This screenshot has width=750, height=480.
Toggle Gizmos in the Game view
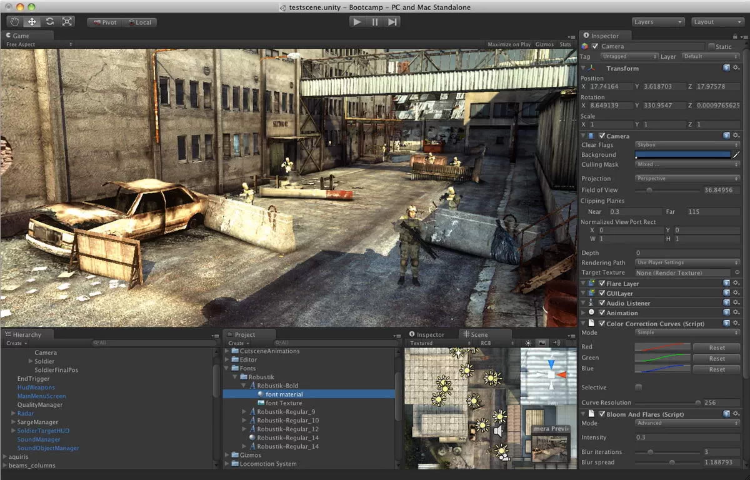pos(544,44)
